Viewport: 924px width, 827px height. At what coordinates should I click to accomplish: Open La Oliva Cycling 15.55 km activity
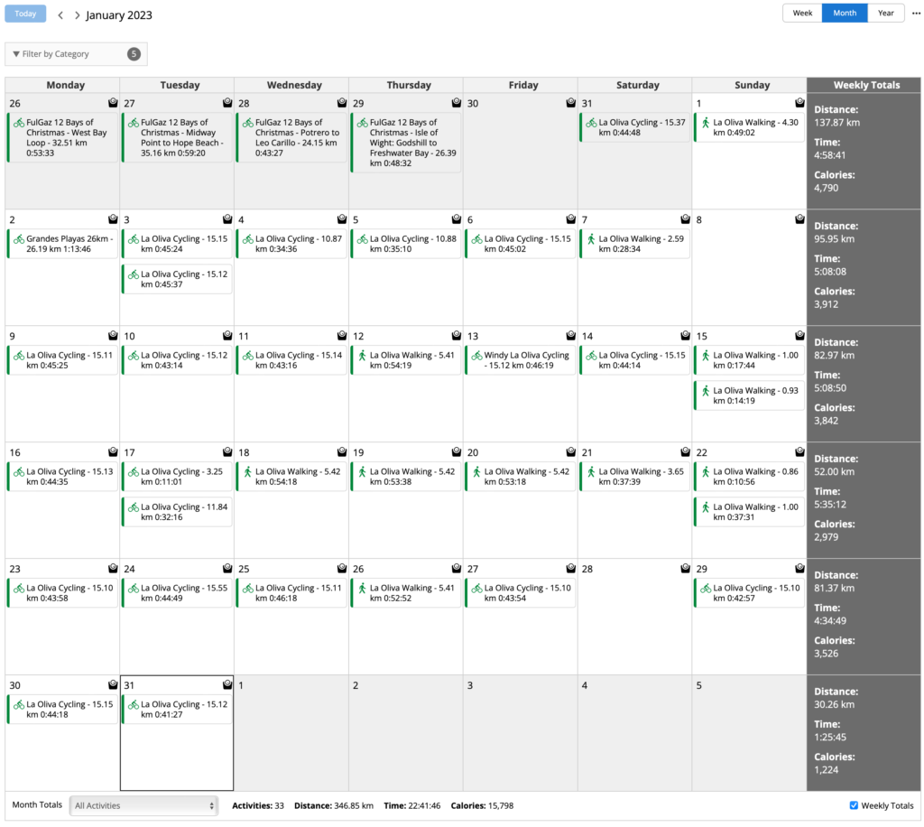click(178, 593)
